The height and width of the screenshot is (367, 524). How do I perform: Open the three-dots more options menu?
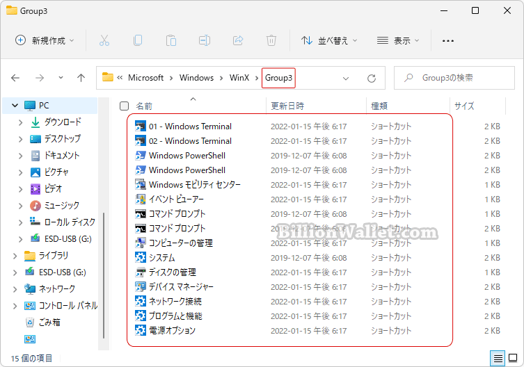448,41
